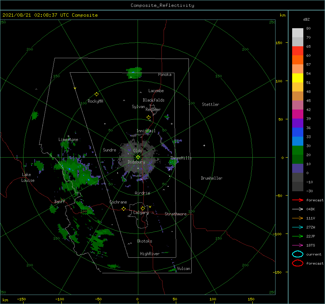Pick the magenta 39–42 dBZ swatch
325x304 pixels.
pyautogui.click(x=298, y=114)
